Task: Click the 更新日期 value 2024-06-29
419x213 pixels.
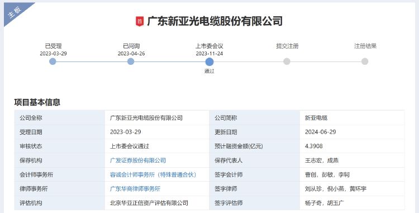Action: point(321,132)
